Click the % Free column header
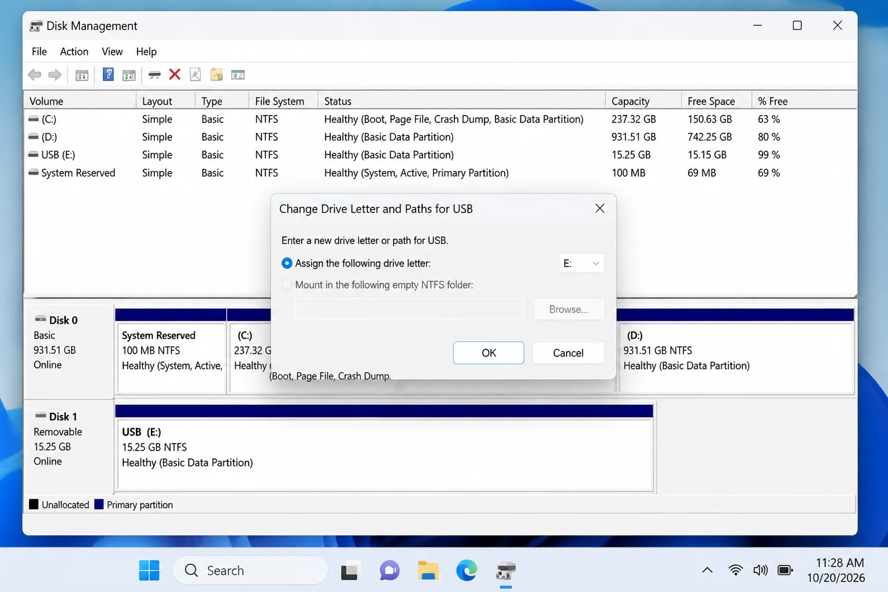 804,101
